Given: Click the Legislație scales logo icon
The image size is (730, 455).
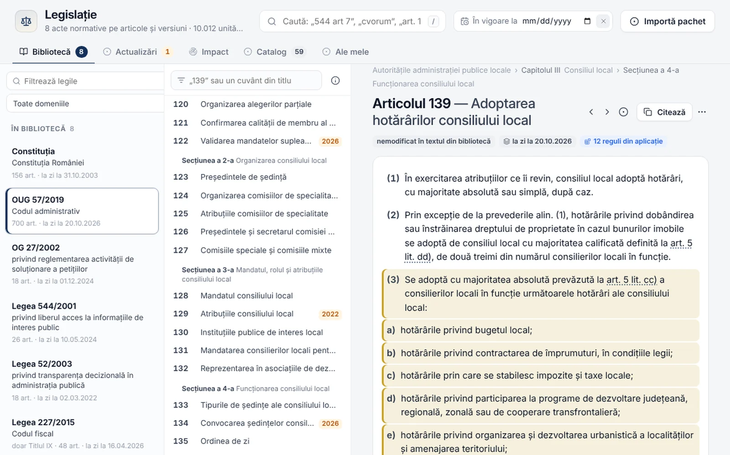Looking at the screenshot, I should point(26,21).
